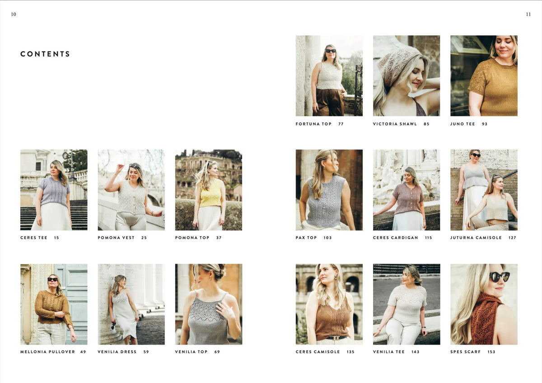Image resolution: width=542 pixels, height=383 pixels.
Task: Click the Spes Scarf 153 caption
Action: point(470,352)
